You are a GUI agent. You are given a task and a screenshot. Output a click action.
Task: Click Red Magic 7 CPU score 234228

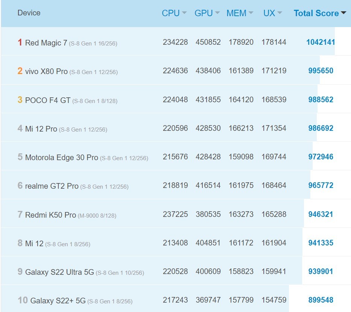(175, 42)
